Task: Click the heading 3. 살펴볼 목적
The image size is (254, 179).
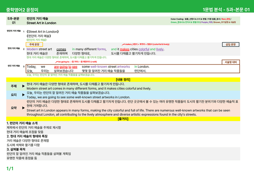Action: click(x=16, y=149)
